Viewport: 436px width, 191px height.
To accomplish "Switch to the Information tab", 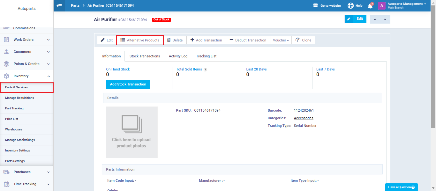I will [x=111, y=56].
